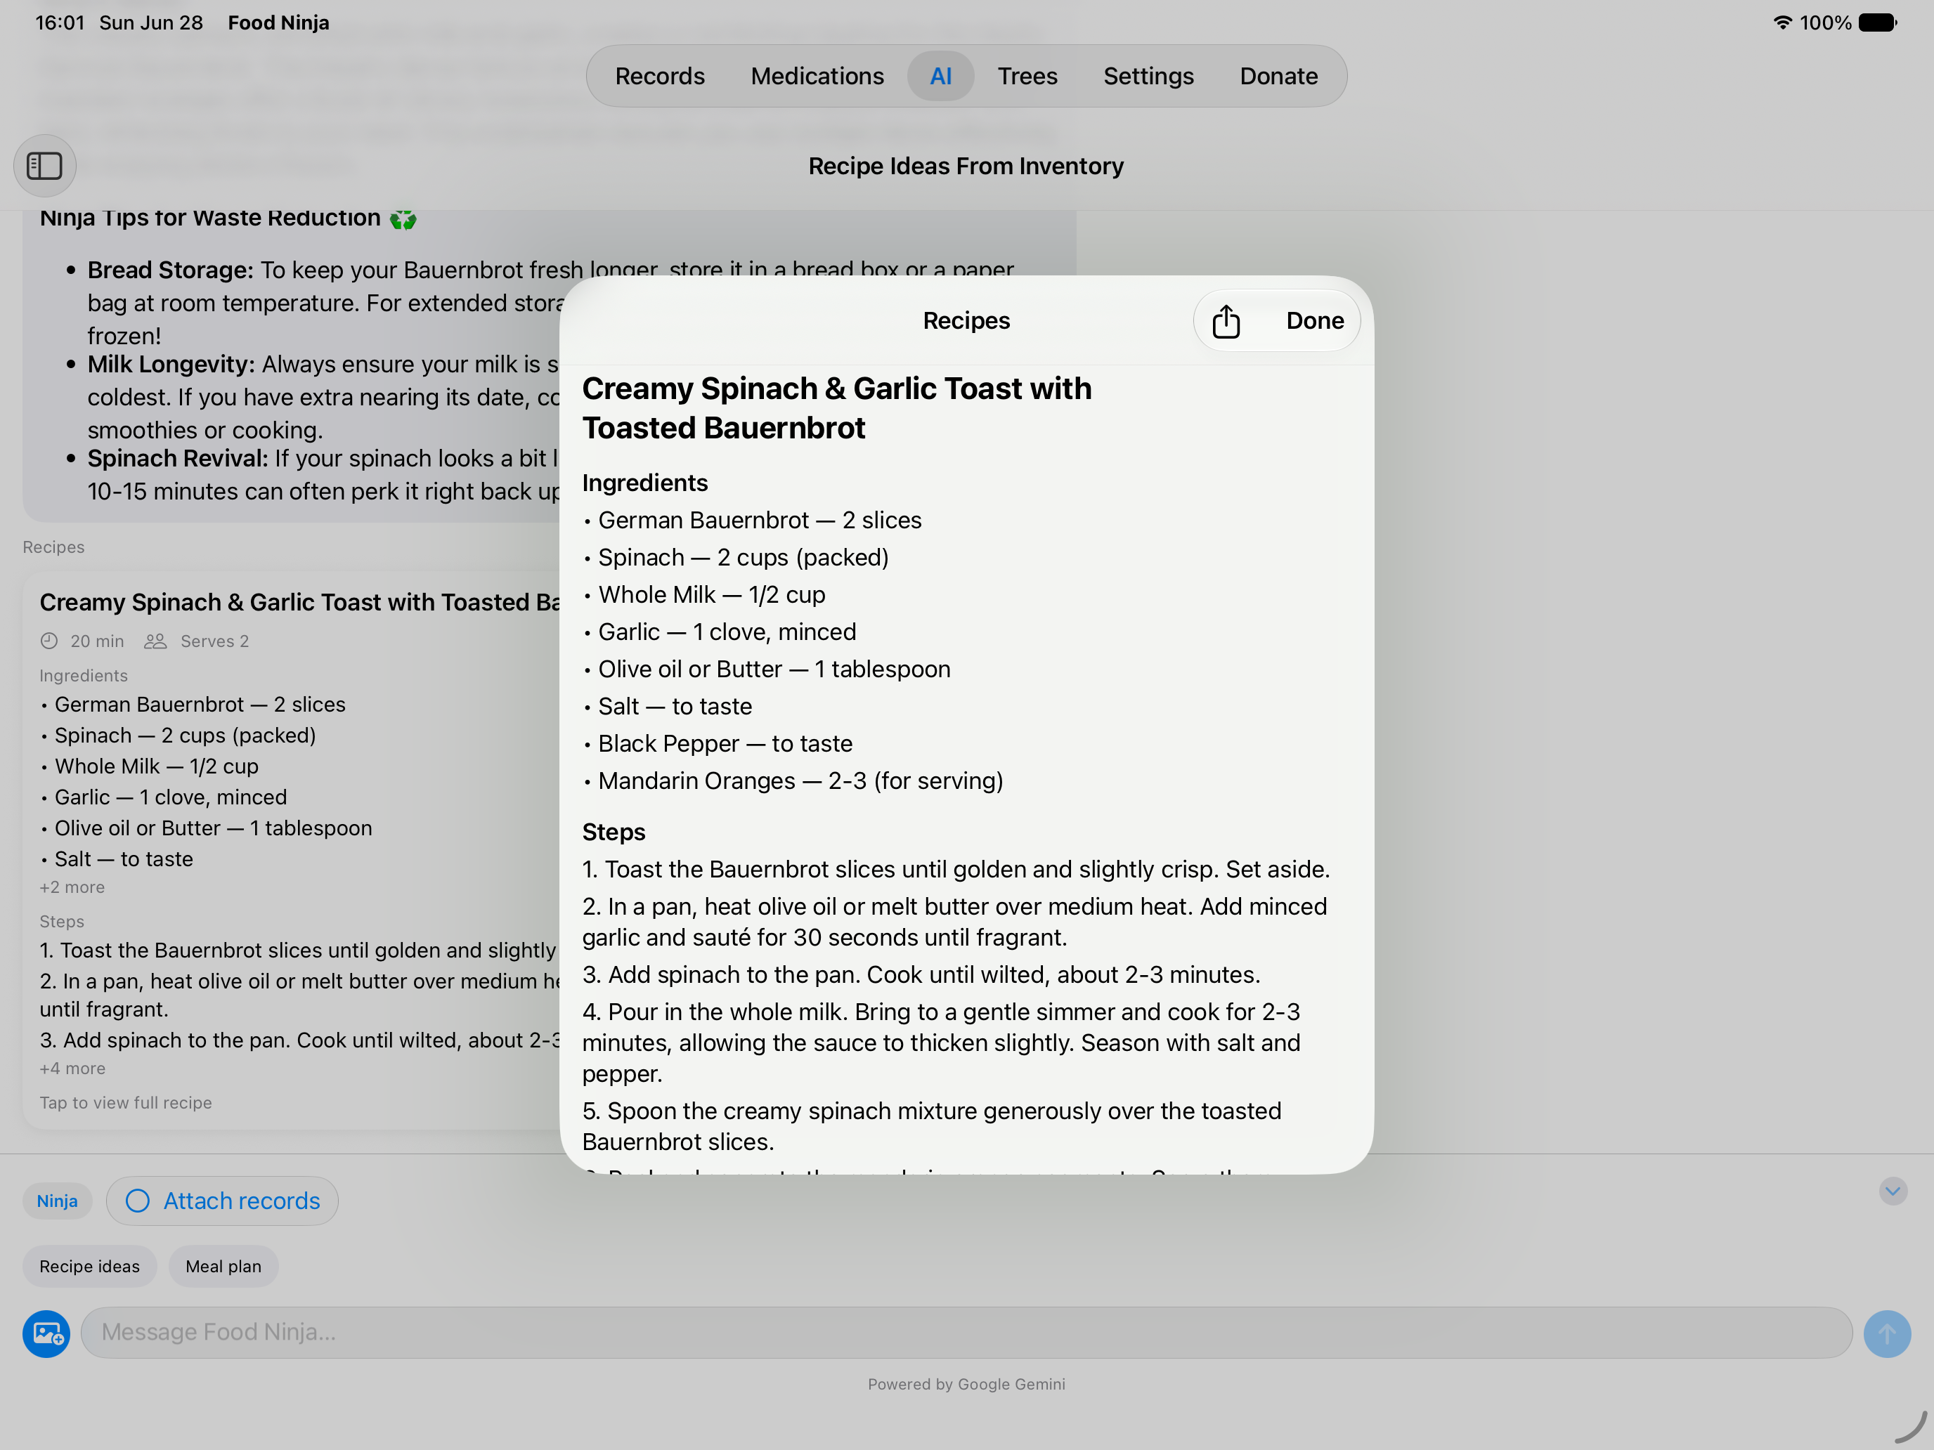
Task: Close recipe sheet with Done
Action: (1314, 321)
